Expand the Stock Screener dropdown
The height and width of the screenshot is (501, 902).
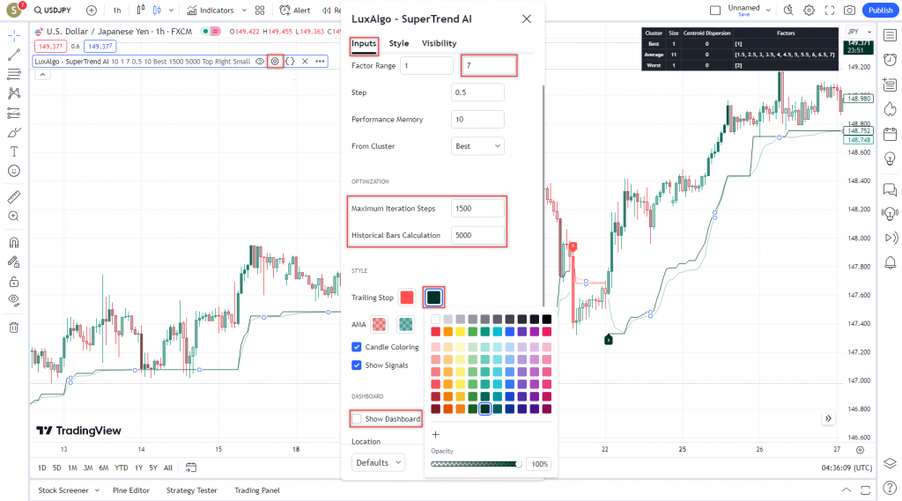[97, 490]
